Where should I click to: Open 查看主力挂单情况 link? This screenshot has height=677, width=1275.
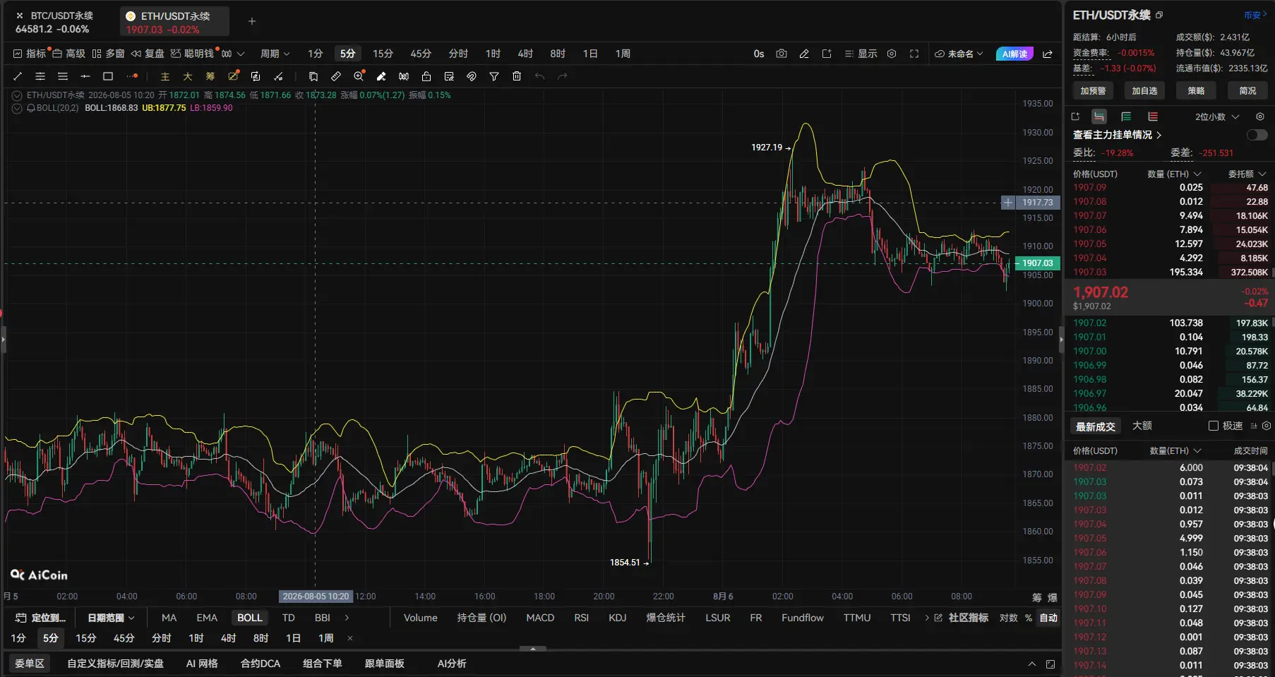click(1118, 135)
